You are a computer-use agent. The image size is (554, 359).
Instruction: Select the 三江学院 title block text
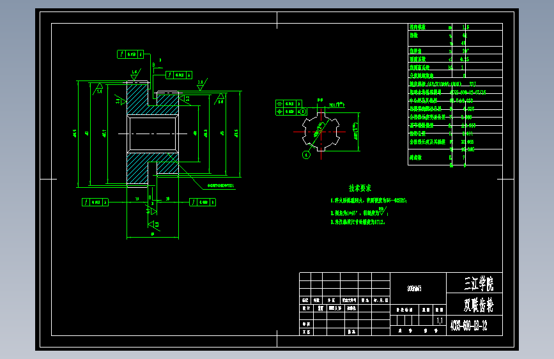[479, 284]
